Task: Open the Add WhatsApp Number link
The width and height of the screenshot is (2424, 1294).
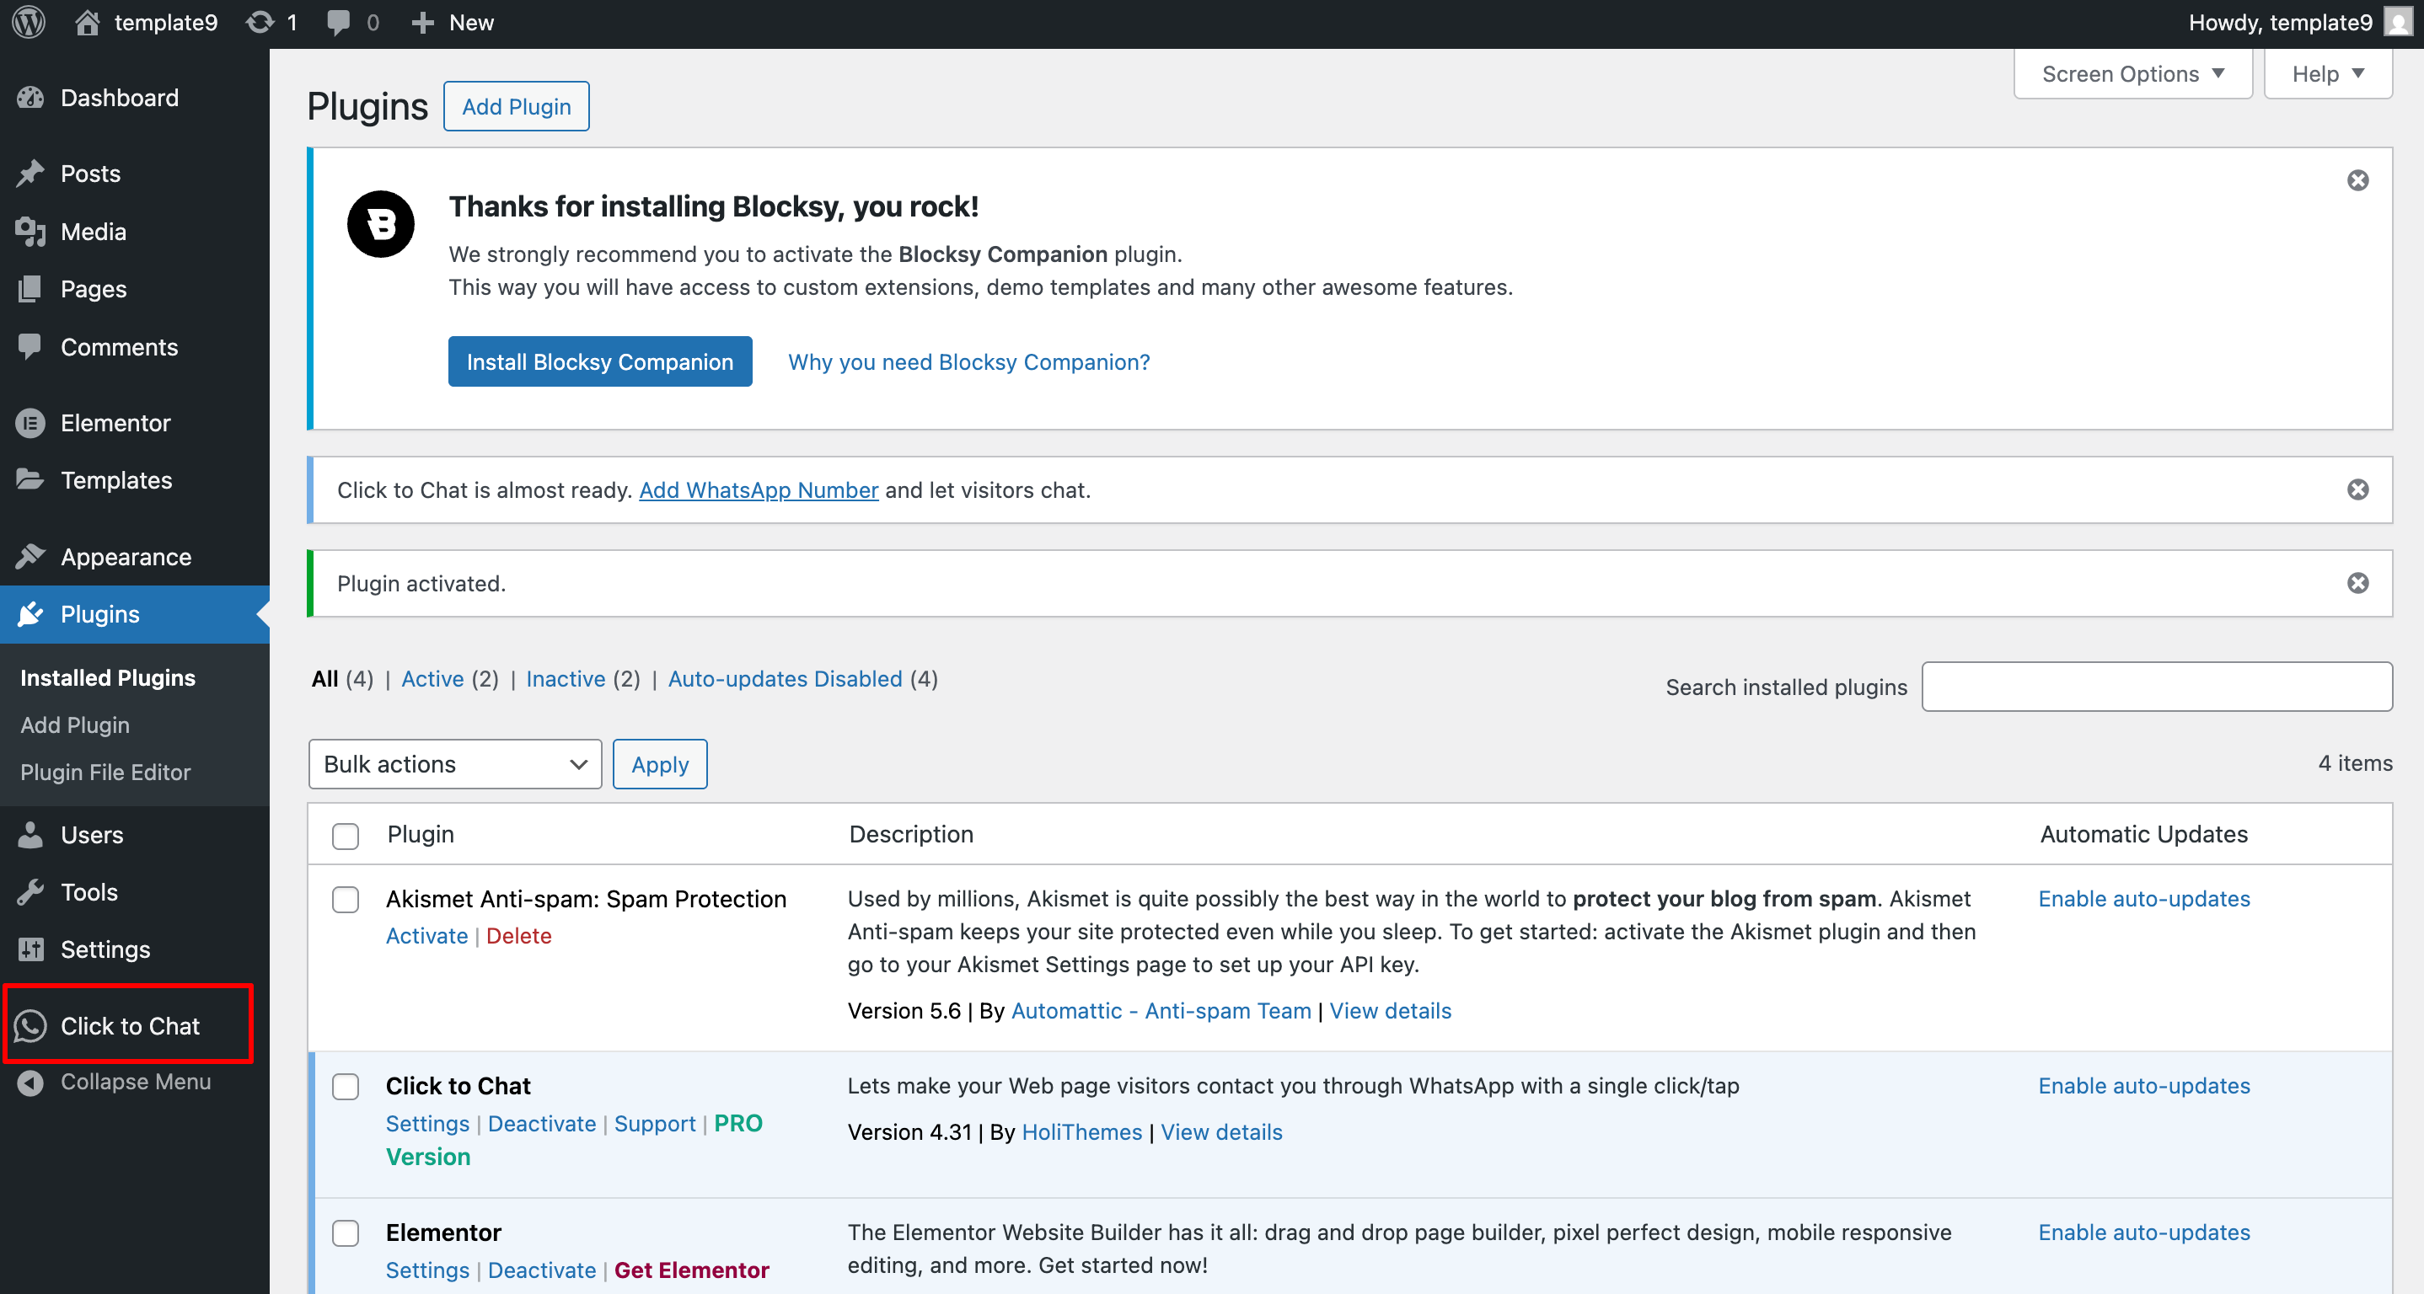Action: pos(759,490)
